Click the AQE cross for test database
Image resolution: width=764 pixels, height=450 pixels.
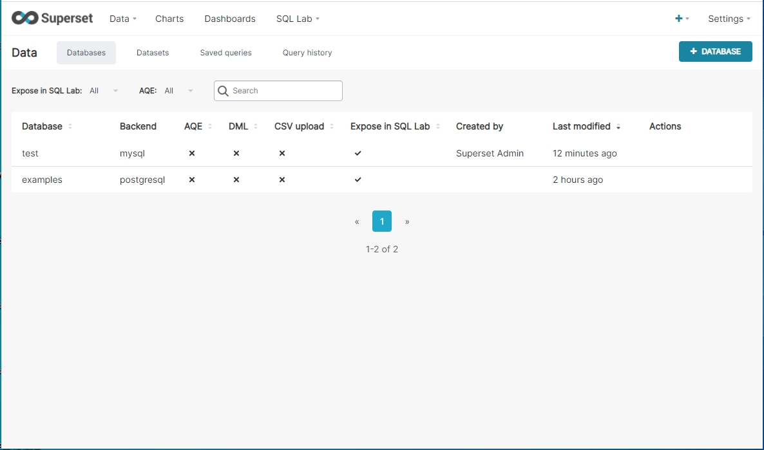(x=191, y=153)
